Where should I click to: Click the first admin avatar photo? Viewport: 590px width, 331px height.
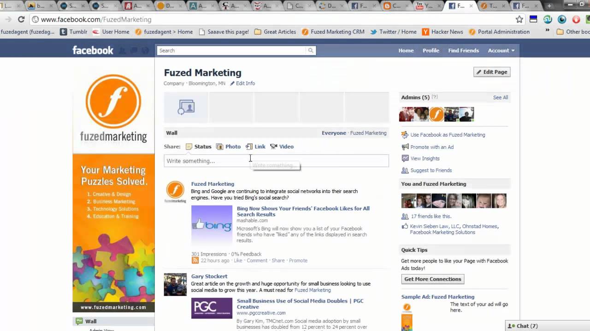tap(406, 114)
